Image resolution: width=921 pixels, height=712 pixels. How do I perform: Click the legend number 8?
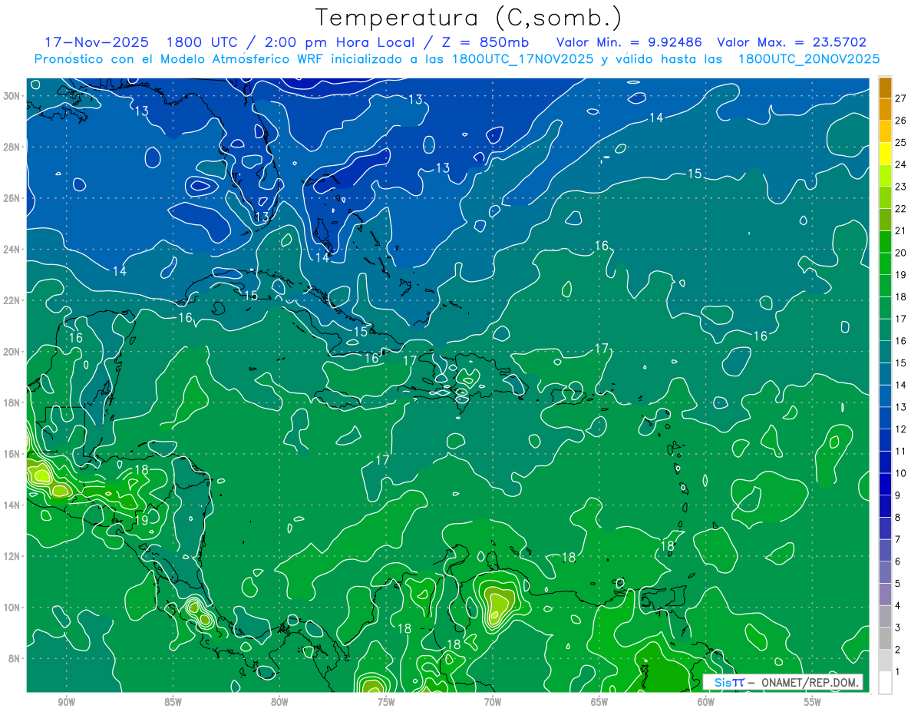[x=898, y=518]
